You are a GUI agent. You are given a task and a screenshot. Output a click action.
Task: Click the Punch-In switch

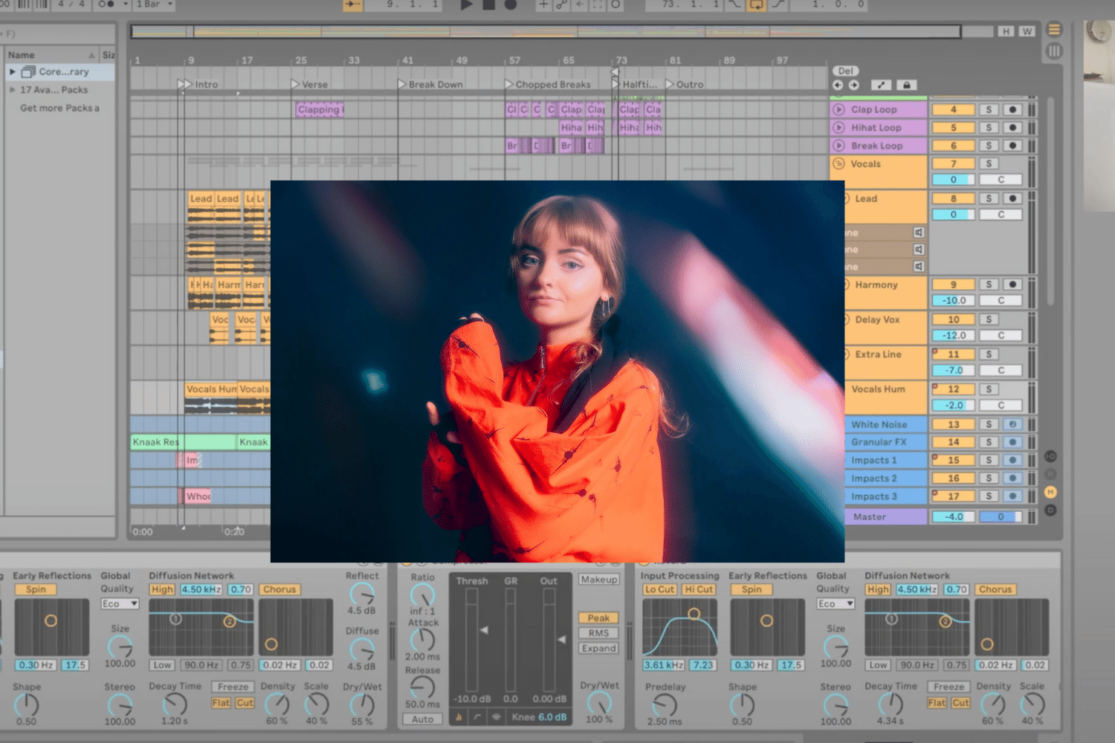click(734, 4)
